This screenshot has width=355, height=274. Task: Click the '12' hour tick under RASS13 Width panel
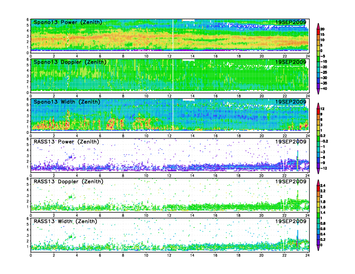[x=169, y=255]
